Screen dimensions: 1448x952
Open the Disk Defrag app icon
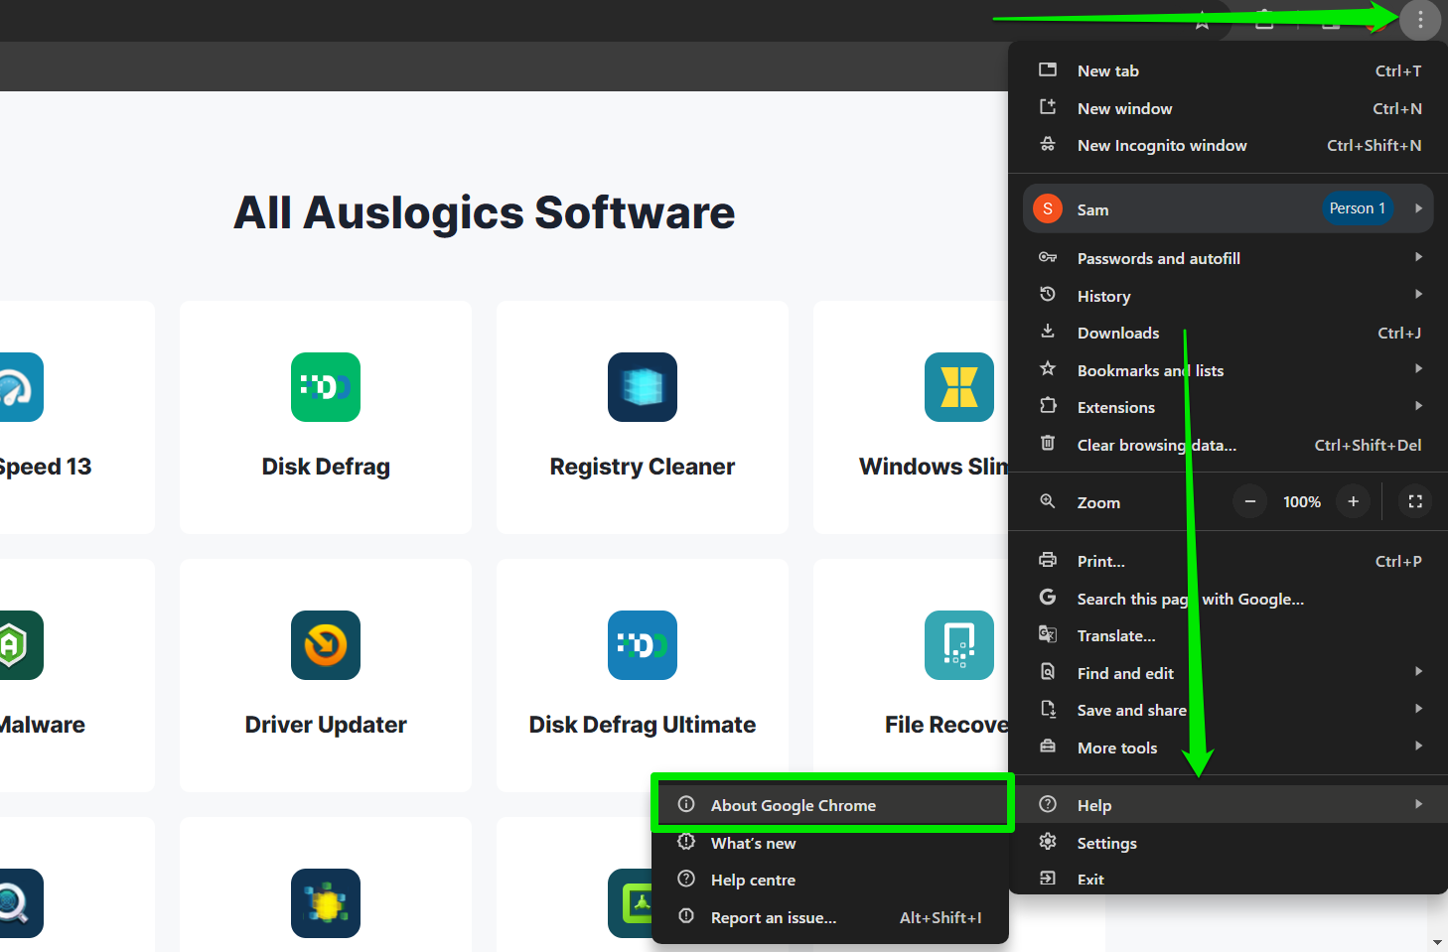(x=326, y=387)
